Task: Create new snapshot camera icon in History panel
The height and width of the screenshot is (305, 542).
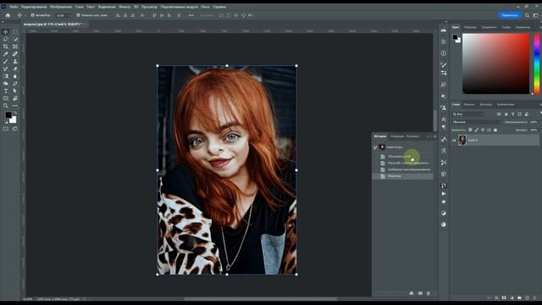Action: coord(420,293)
